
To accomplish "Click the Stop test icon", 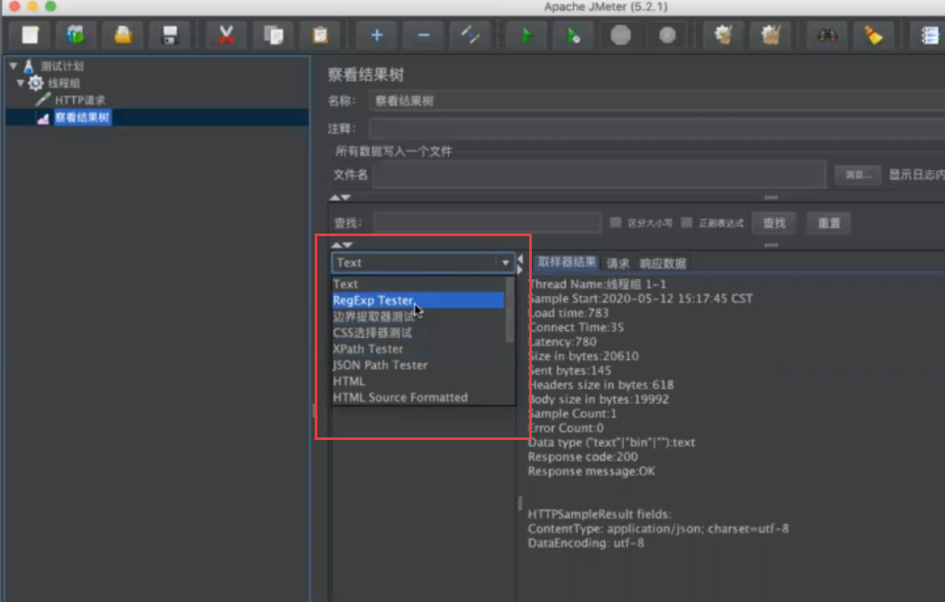I will click(620, 35).
